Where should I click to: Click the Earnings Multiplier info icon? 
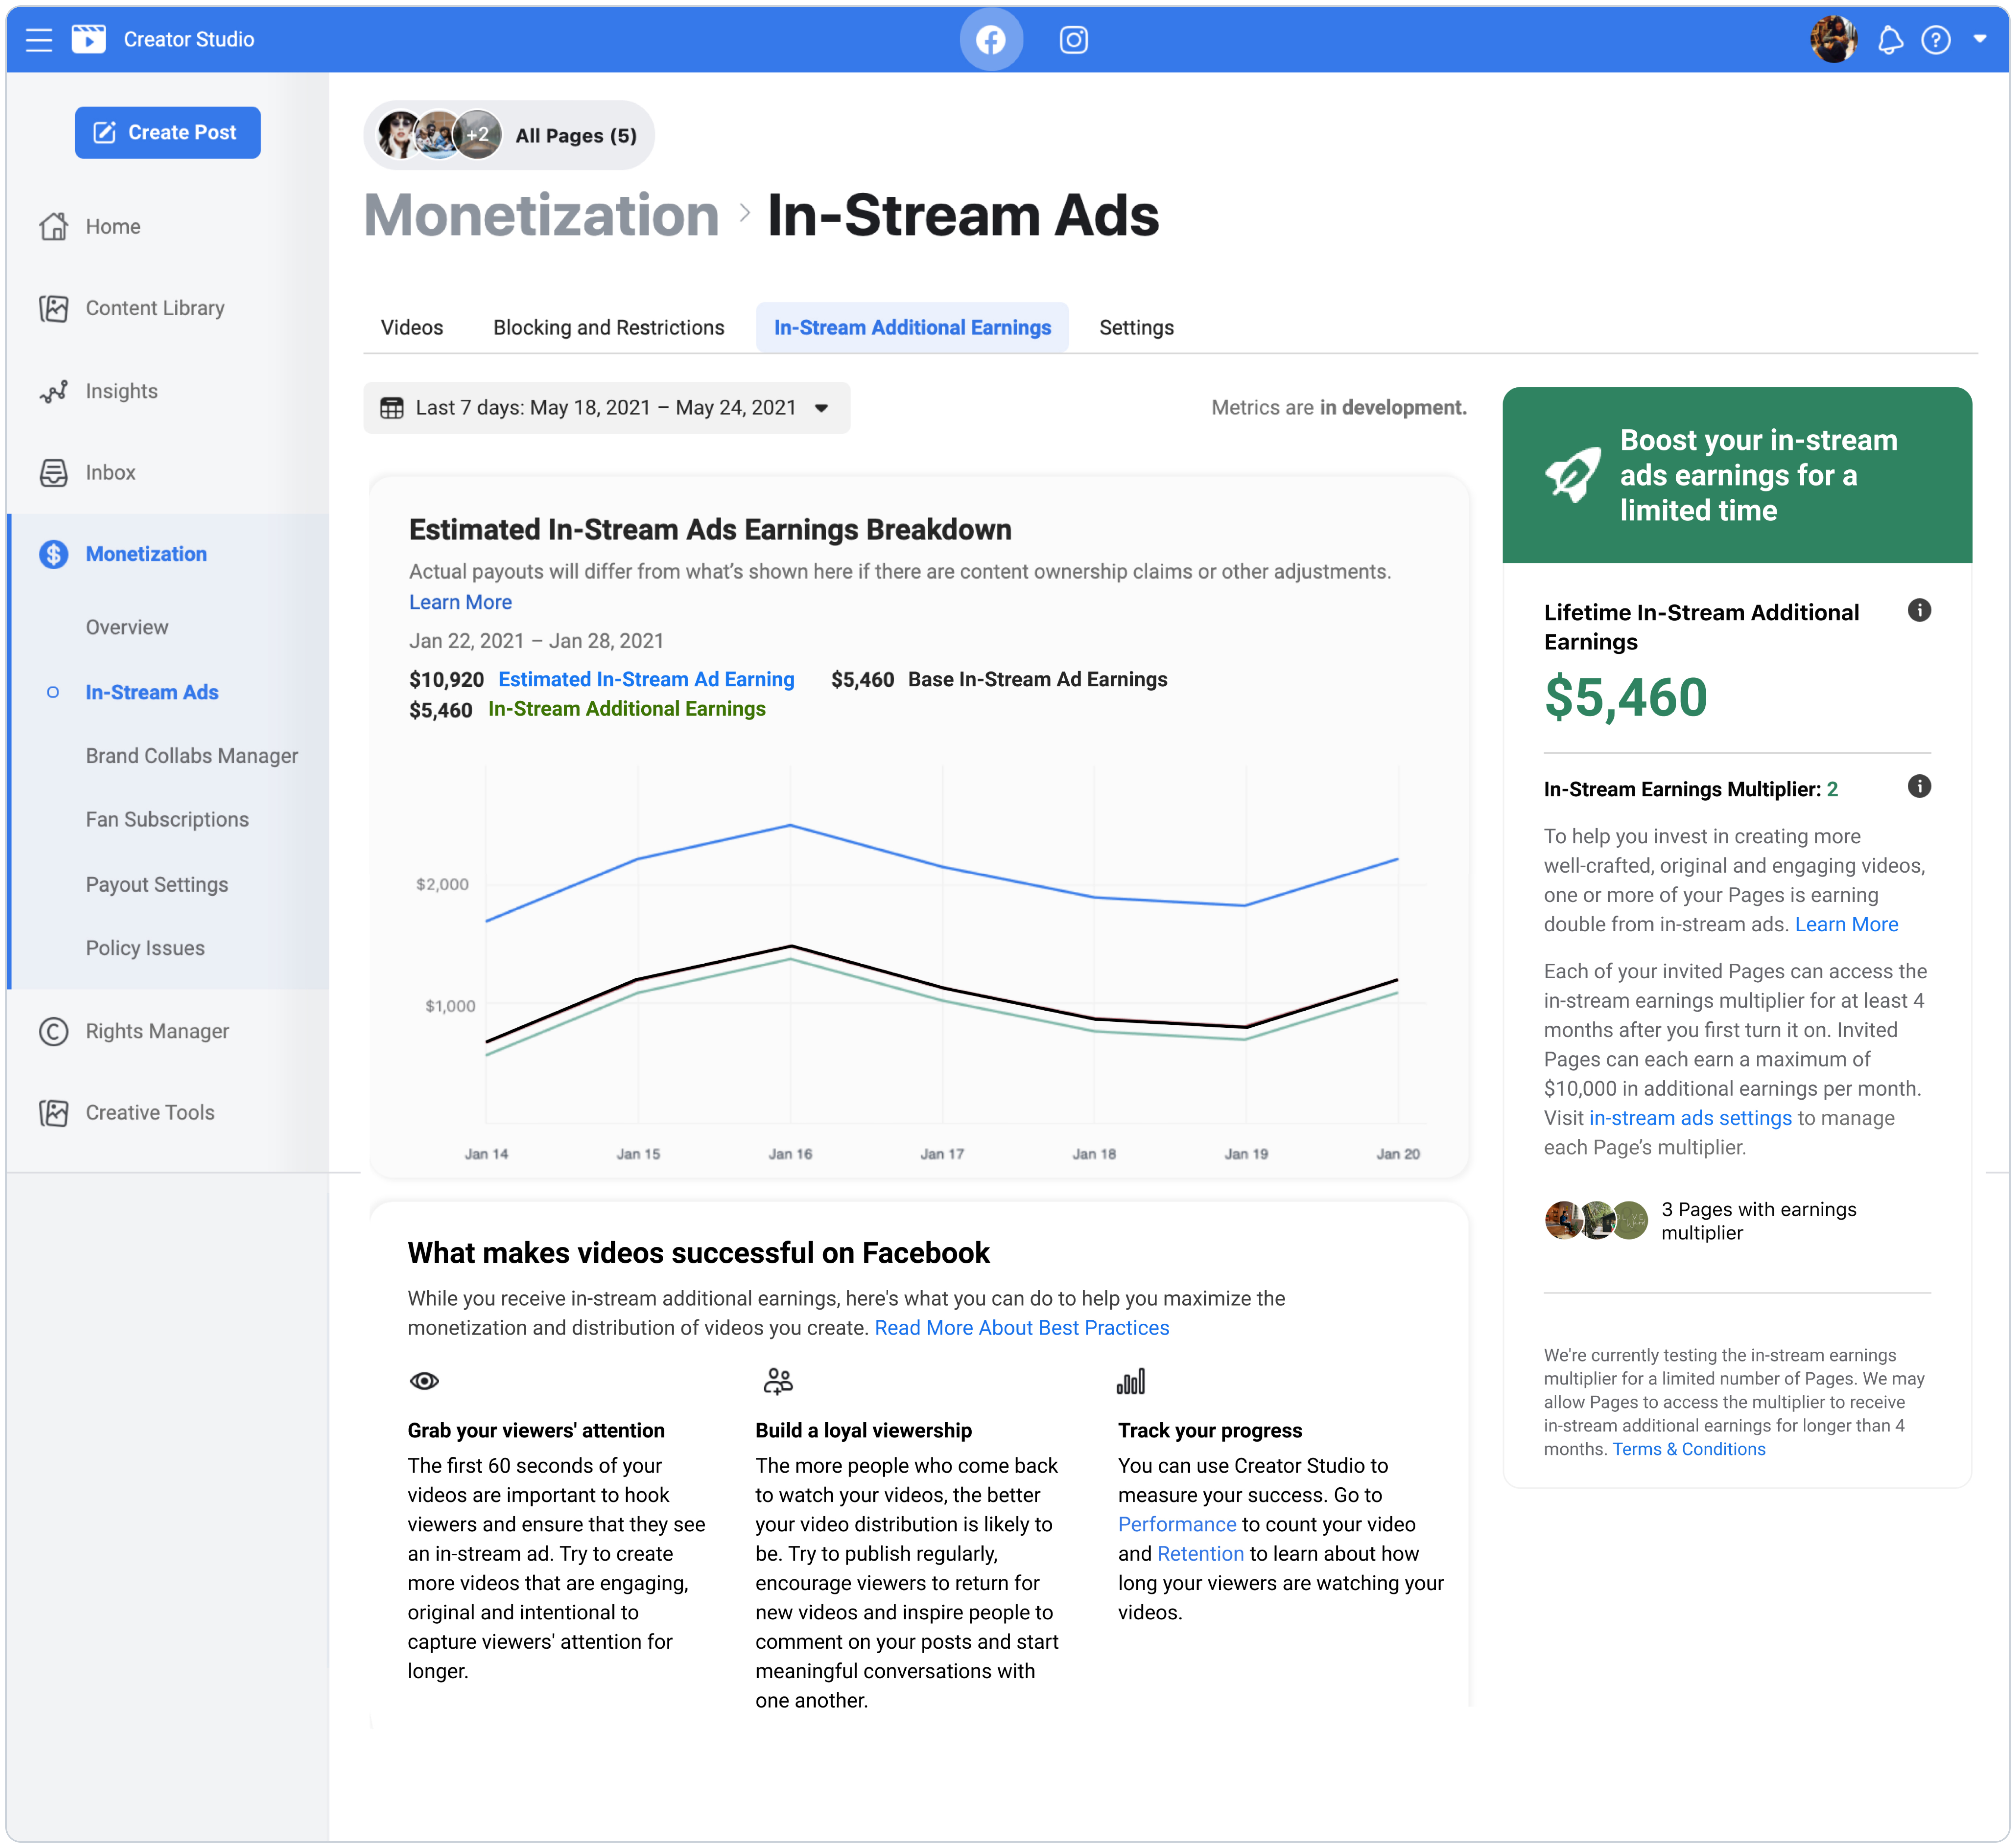pos(1920,787)
